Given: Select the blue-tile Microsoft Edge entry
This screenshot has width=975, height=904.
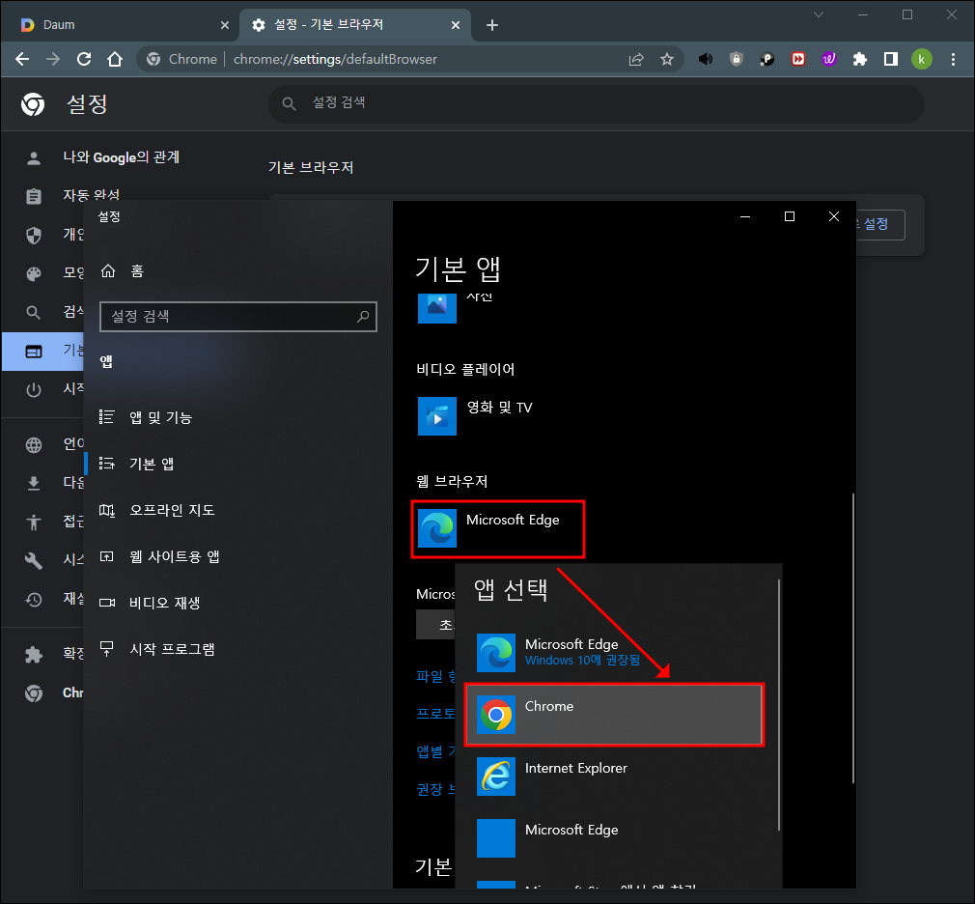Looking at the screenshot, I should point(614,838).
